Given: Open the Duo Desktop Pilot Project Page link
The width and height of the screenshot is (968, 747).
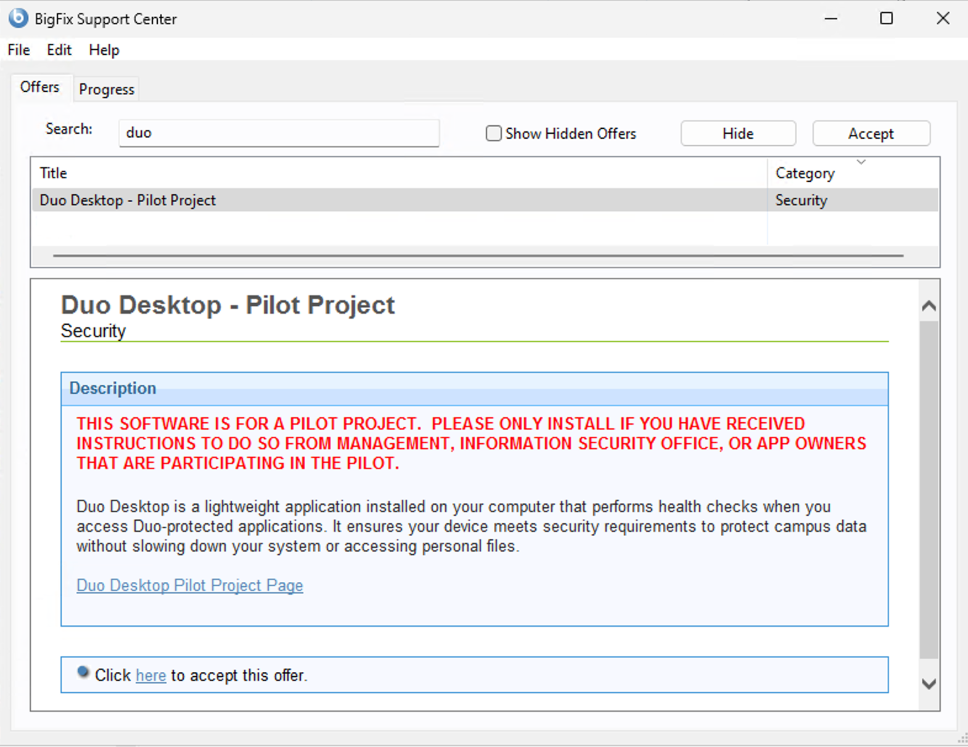Looking at the screenshot, I should (190, 586).
